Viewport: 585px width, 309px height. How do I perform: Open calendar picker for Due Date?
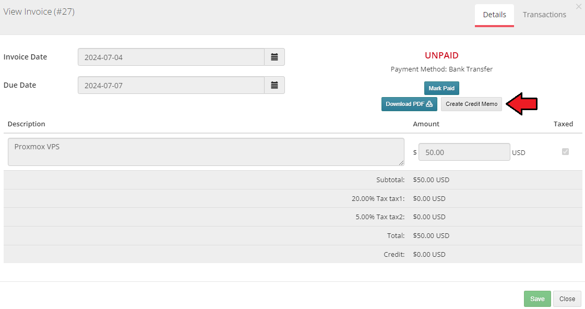click(274, 86)
